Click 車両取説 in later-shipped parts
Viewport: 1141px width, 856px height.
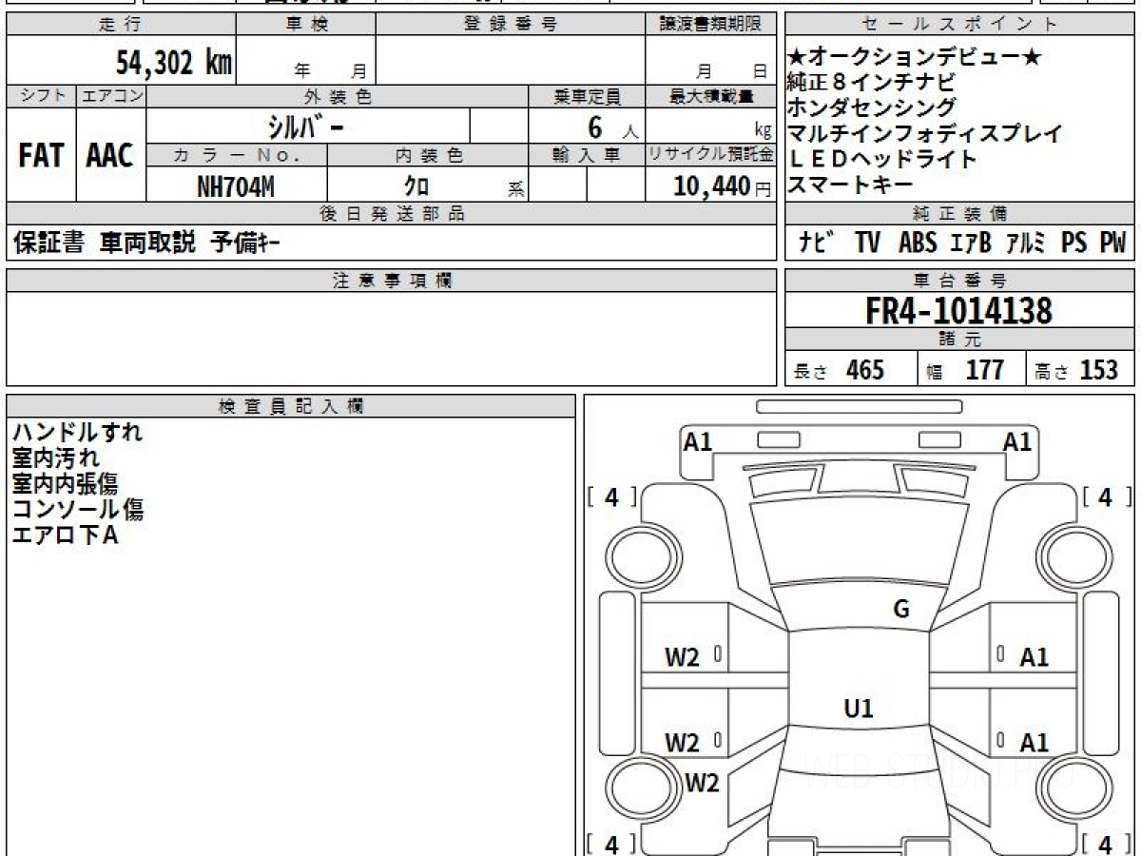tap(147, 243)
